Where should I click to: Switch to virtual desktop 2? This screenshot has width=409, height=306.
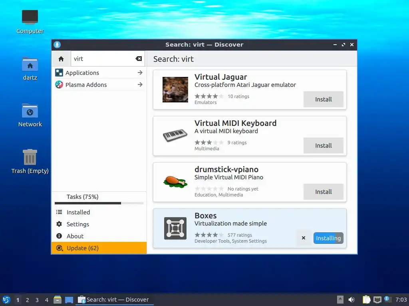coord(28,300)
